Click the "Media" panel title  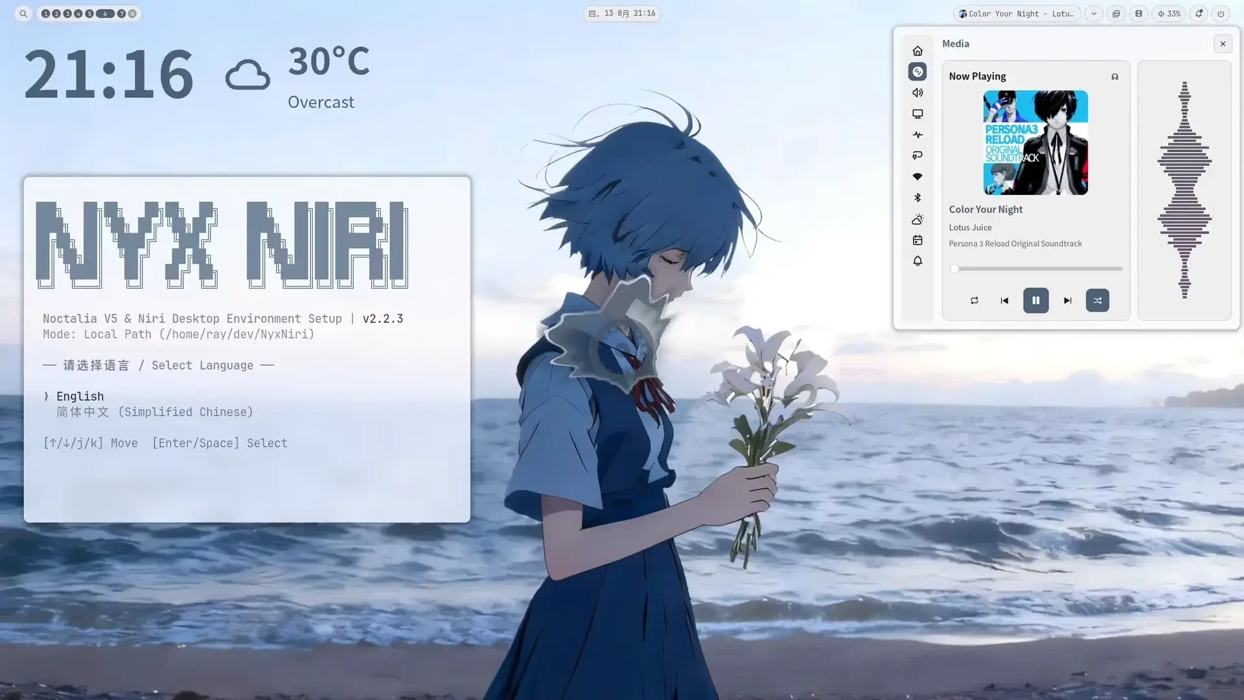coord(956,43)
